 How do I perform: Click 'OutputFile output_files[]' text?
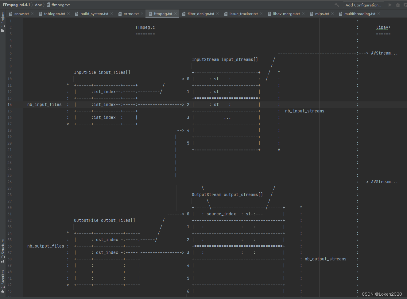click(105, 221)
